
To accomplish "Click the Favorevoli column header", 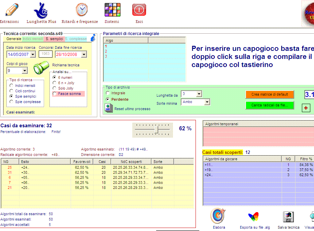I will [82, 162].
